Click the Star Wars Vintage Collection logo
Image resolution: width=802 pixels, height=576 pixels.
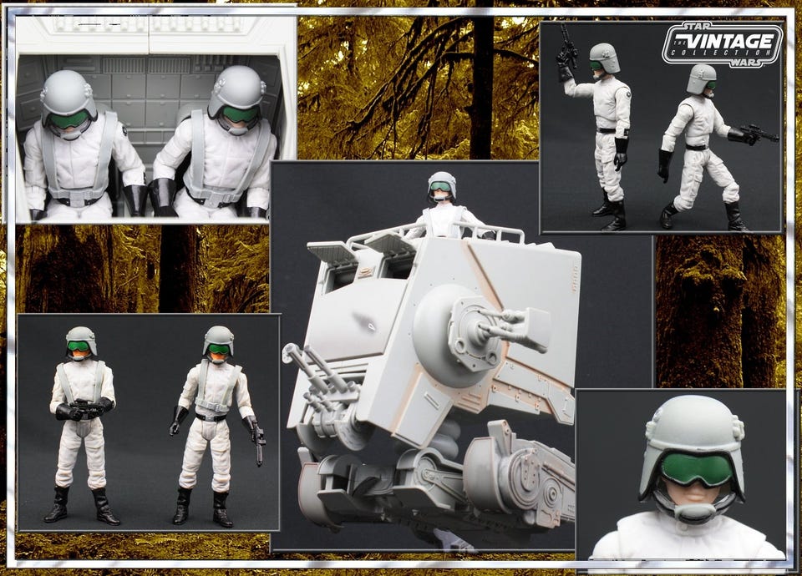click(x=722, y=44)
